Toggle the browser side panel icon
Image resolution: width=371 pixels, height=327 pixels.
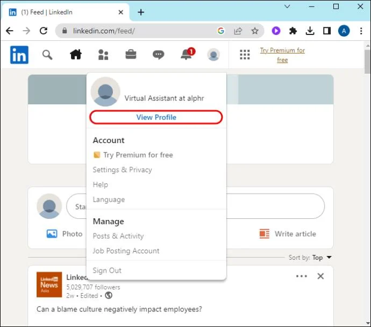click(x=327, y=31)
